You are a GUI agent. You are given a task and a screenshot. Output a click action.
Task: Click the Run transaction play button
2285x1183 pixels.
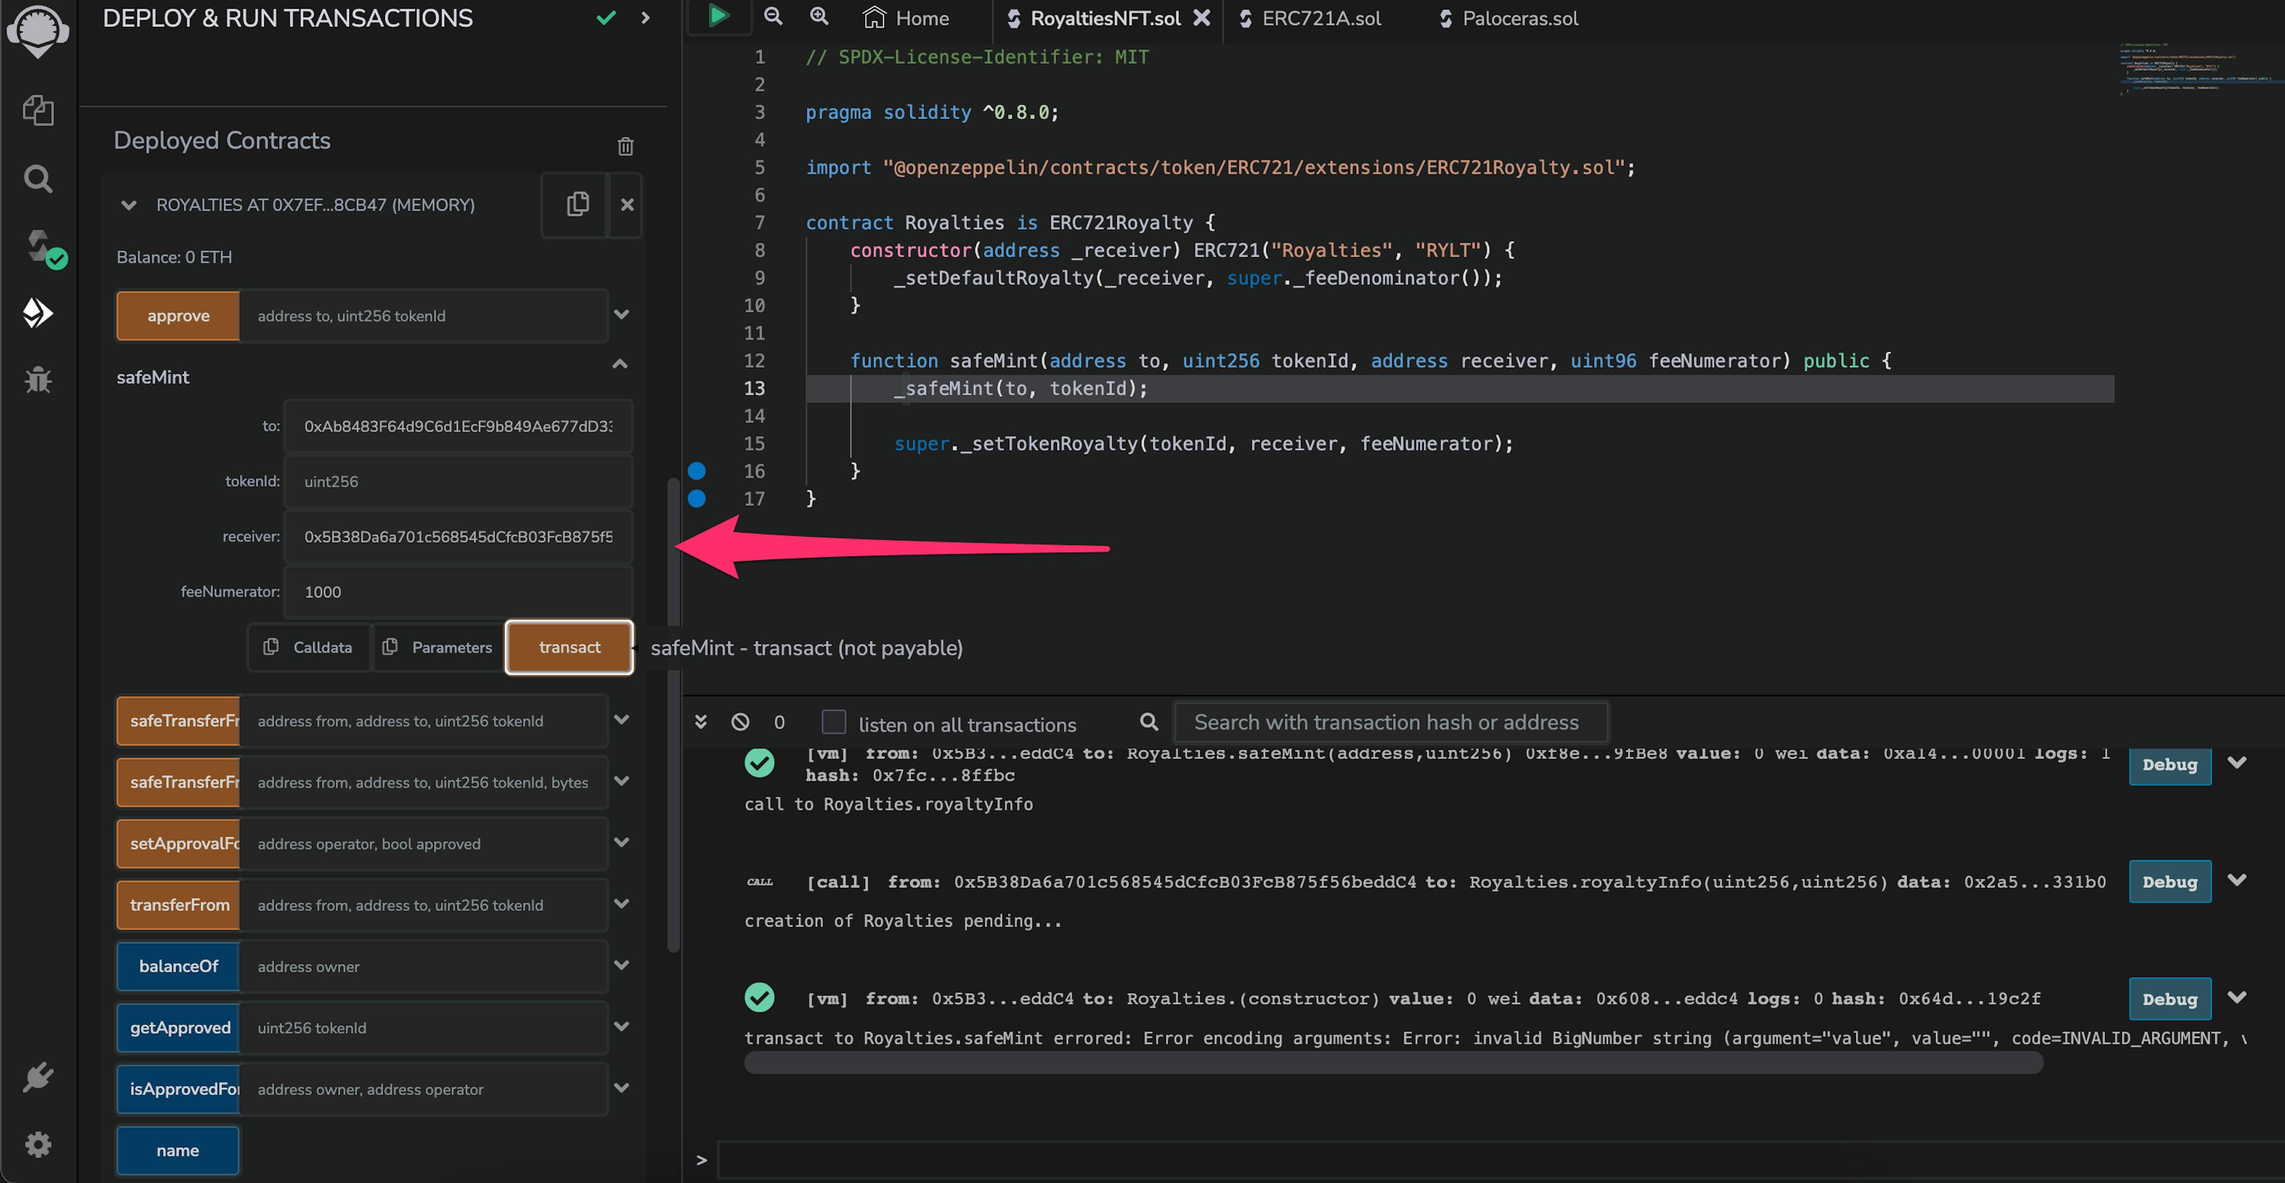pyautogui.click(x=718, y=17)
